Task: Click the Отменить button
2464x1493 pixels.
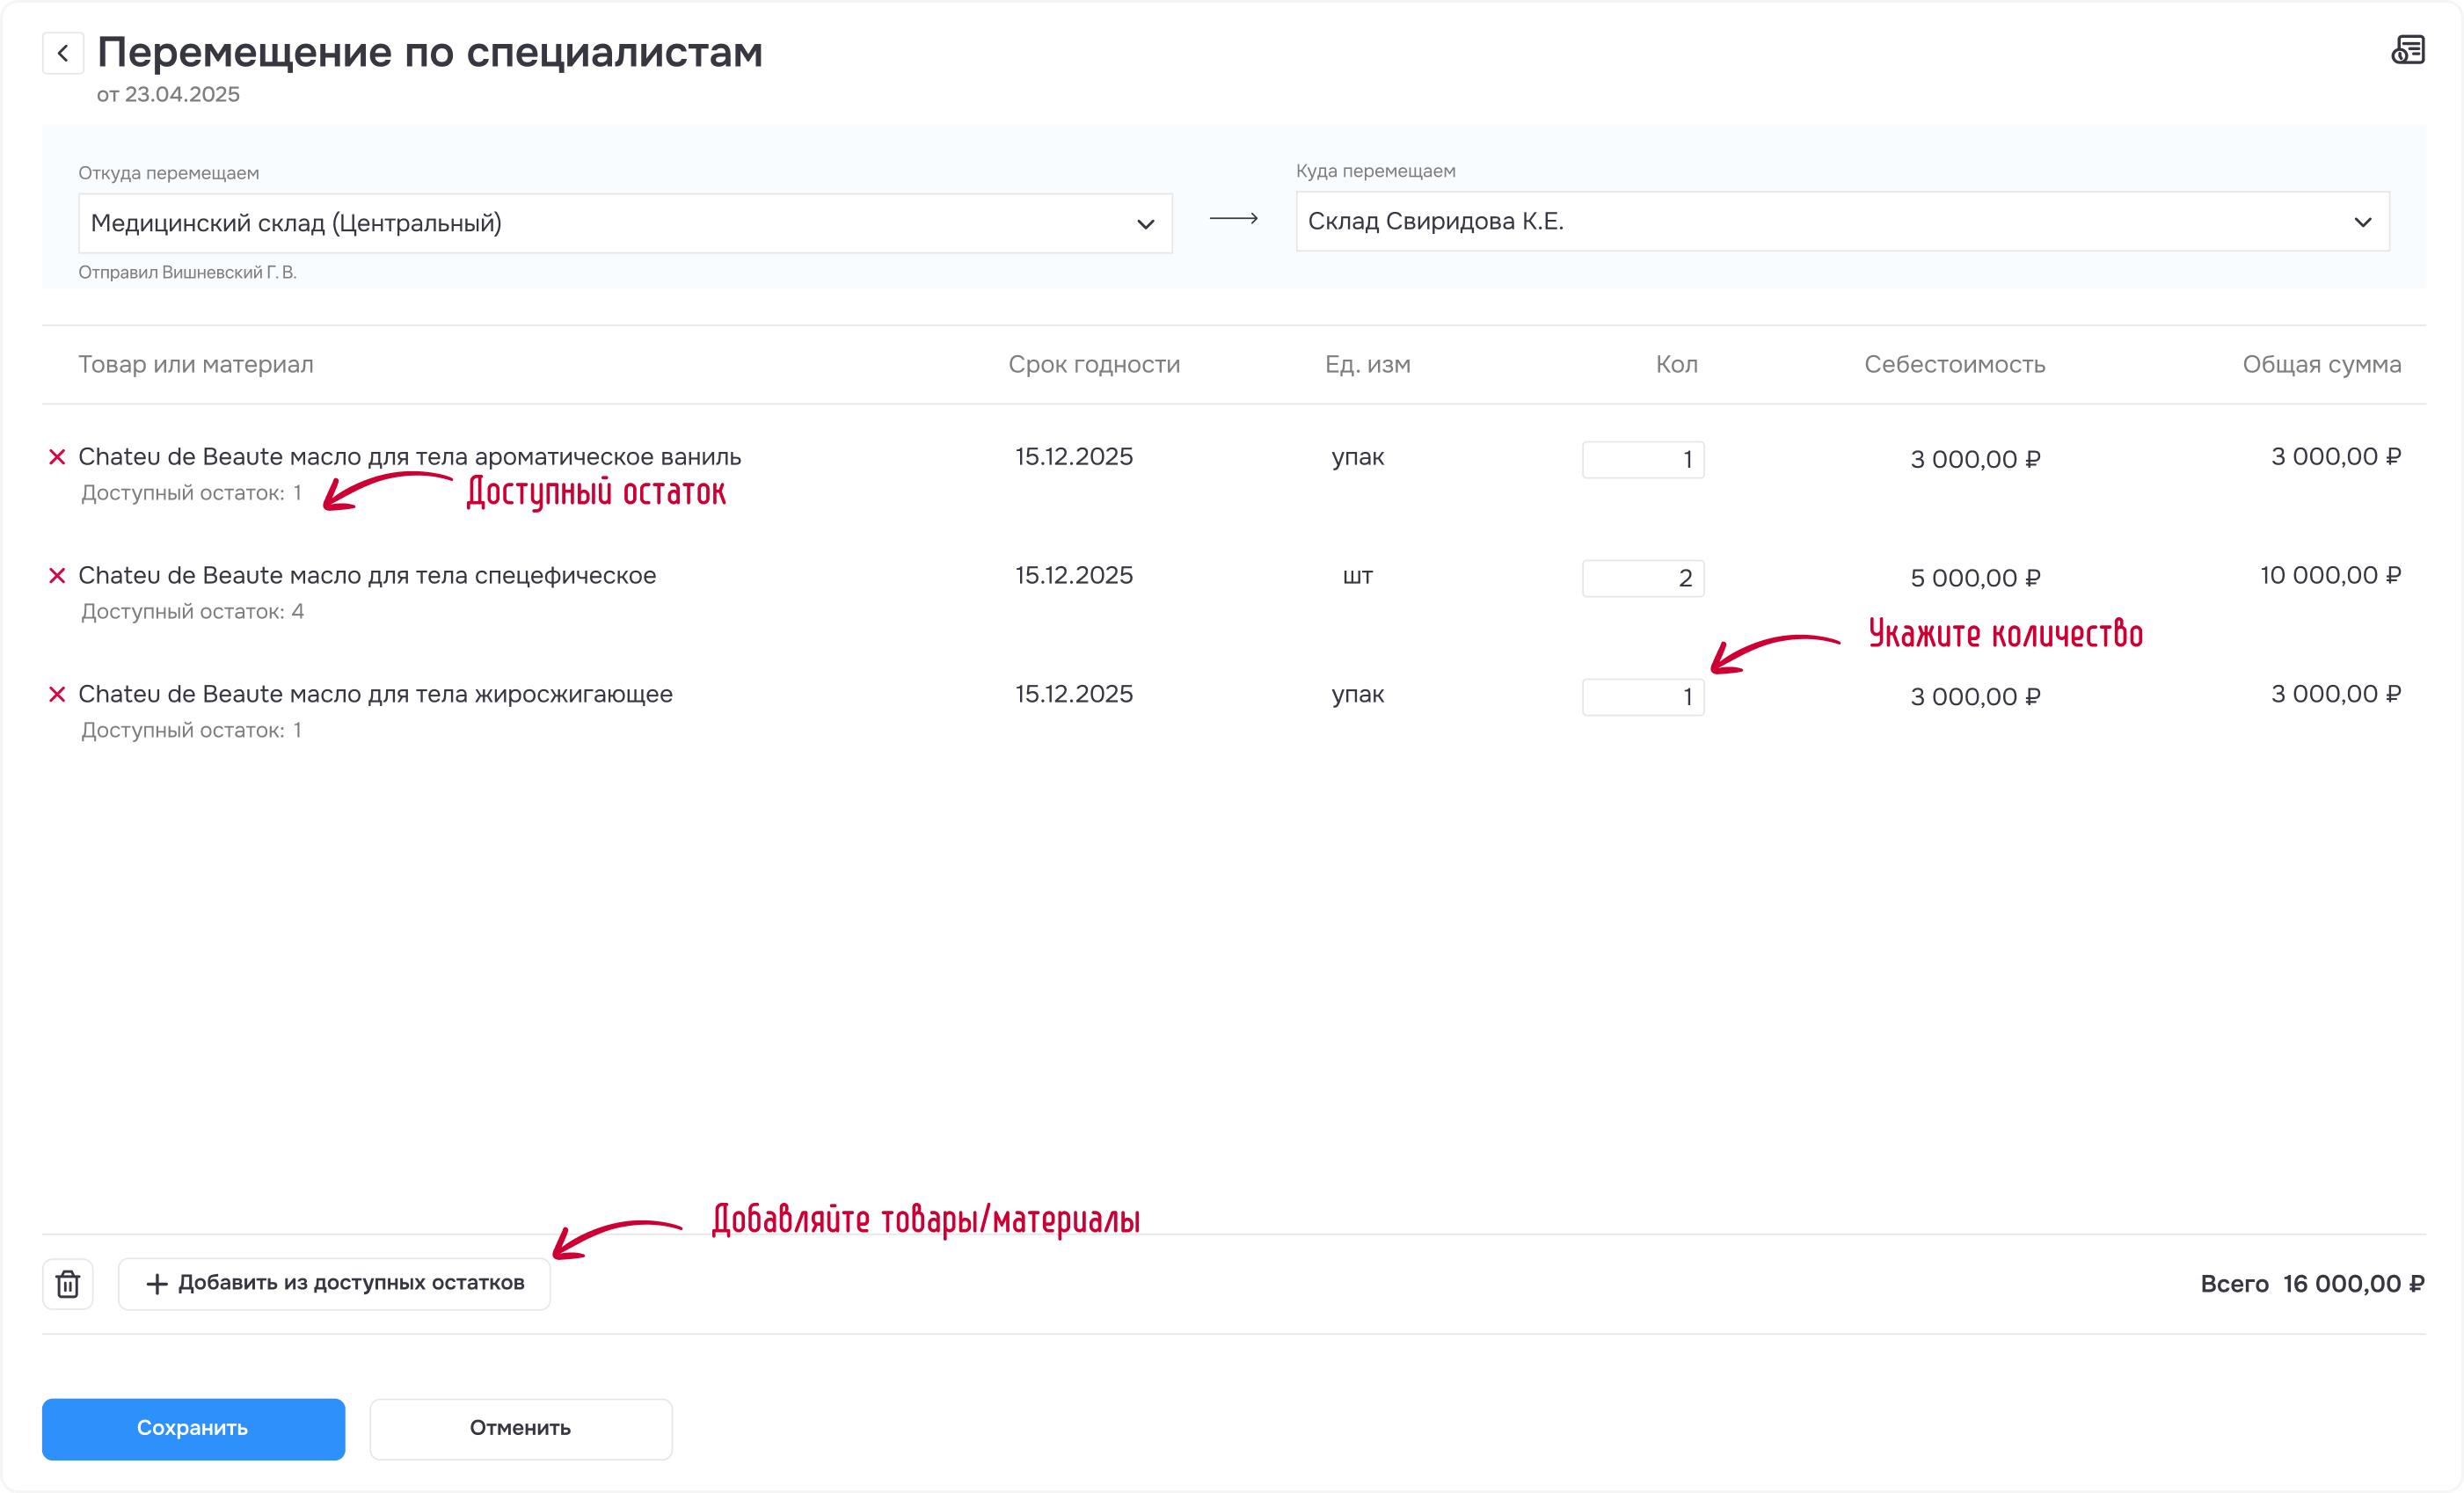Action: pyautogui.click(x=521, y=1429)
